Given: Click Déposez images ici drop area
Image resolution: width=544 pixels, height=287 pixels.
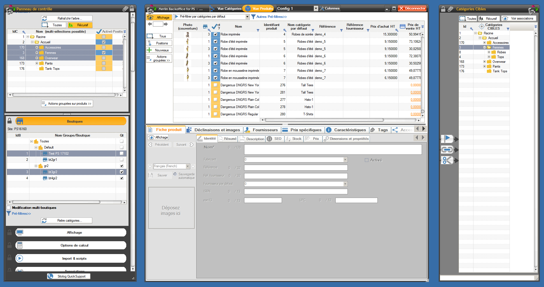Looking at the screenshot, I should click(x=171, y=208).
